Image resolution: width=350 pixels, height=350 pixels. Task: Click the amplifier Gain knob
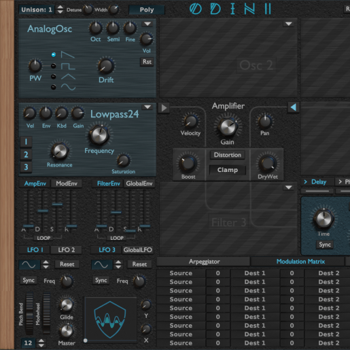[x=227, y=127]
